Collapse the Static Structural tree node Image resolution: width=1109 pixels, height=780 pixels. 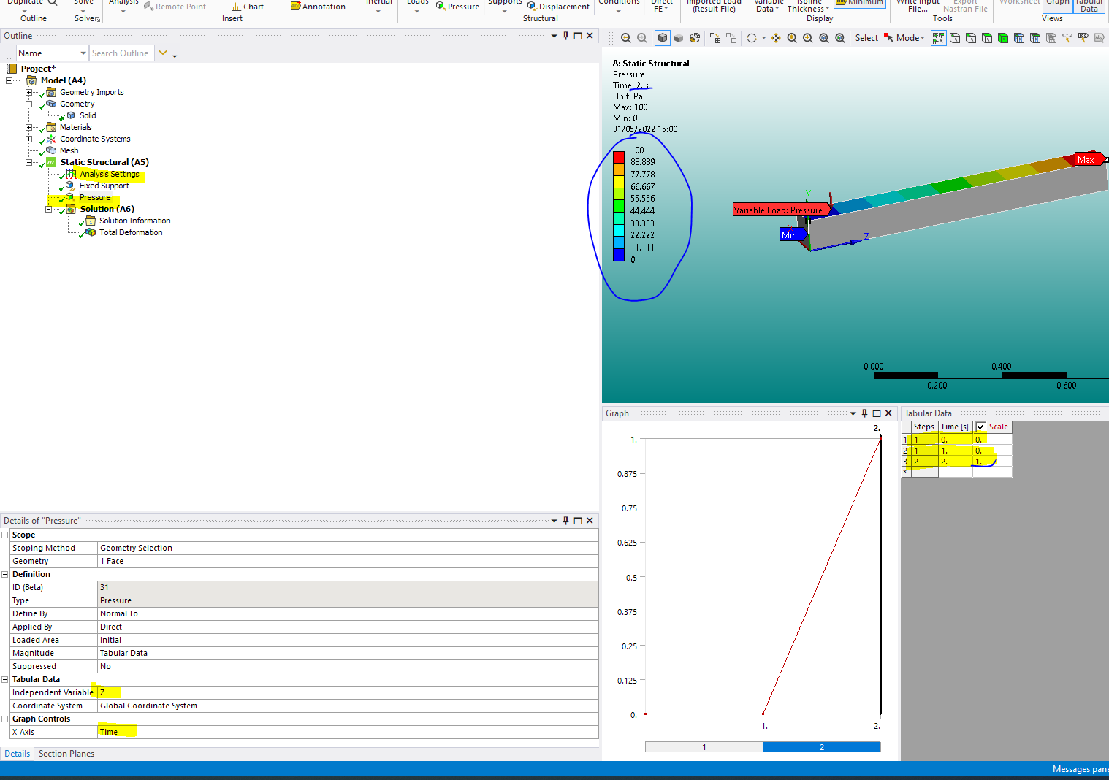coord(29,162)
